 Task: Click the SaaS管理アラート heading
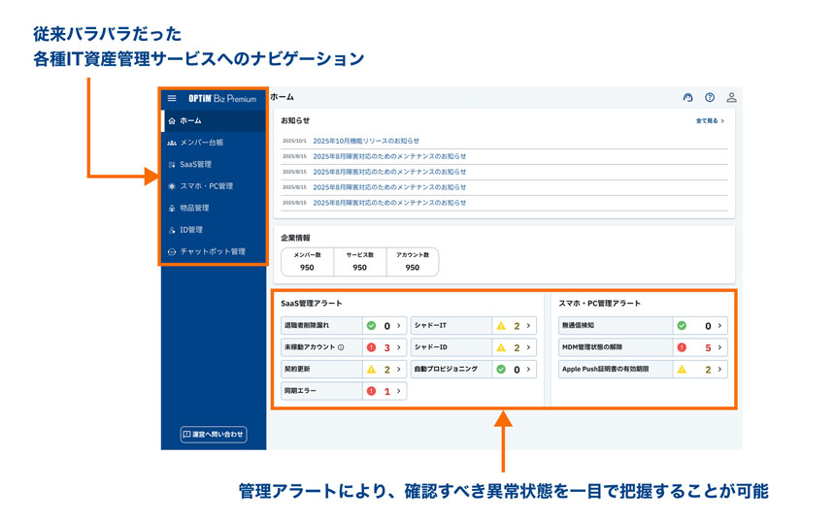pyautogui.click(x=312, y=304)
